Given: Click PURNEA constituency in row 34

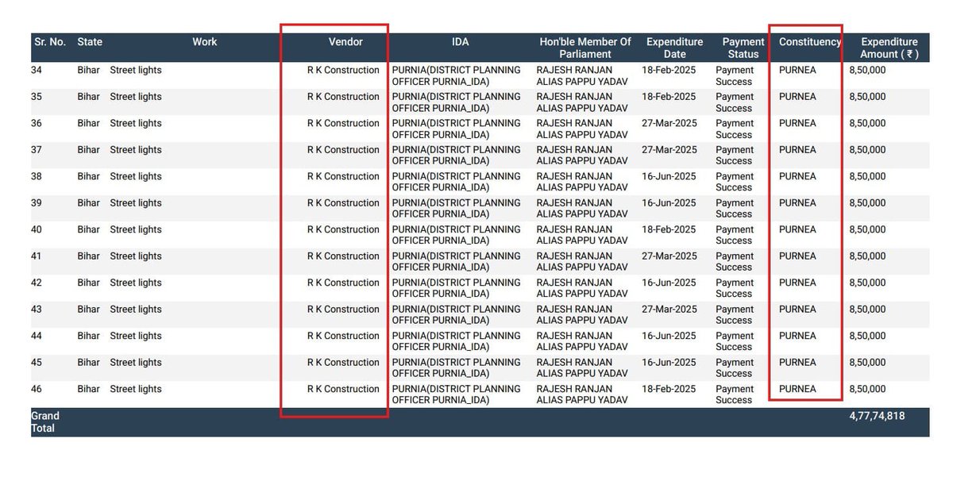Looking at the screenshot, I should (797, 70).
